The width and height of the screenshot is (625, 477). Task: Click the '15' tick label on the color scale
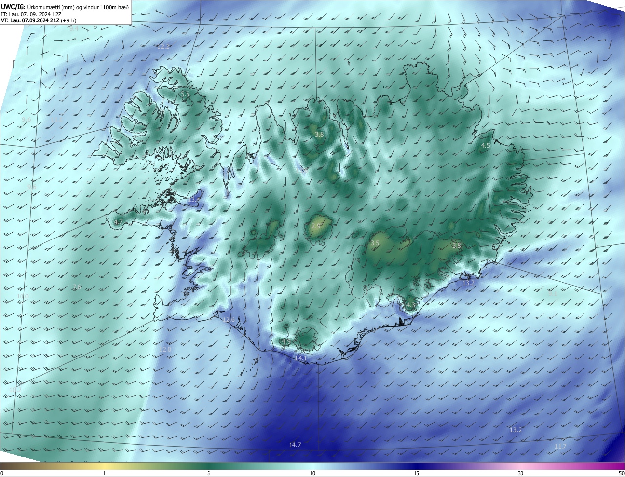tap(417, 474)
